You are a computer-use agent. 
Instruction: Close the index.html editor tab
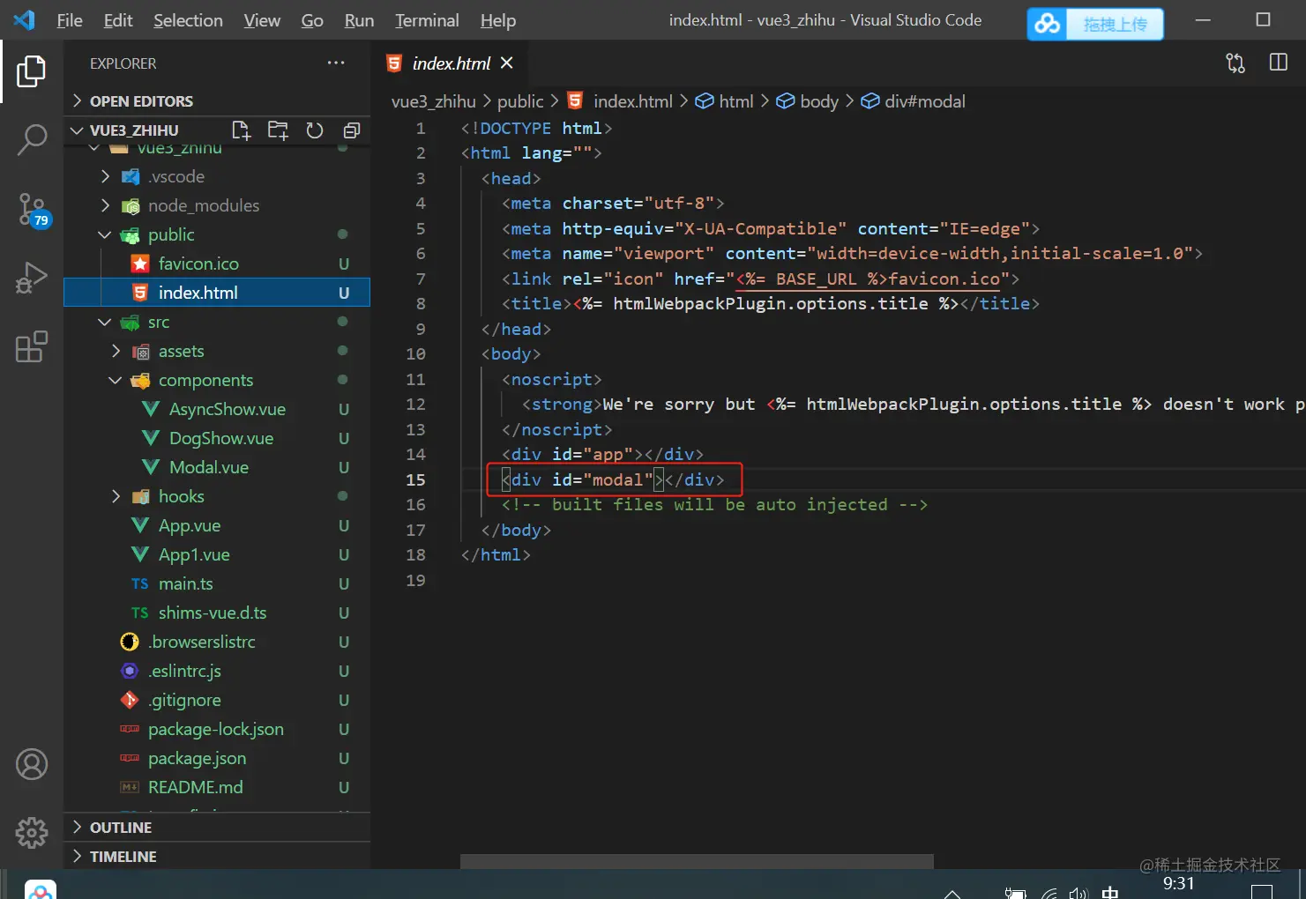click(x=506, y=63)
